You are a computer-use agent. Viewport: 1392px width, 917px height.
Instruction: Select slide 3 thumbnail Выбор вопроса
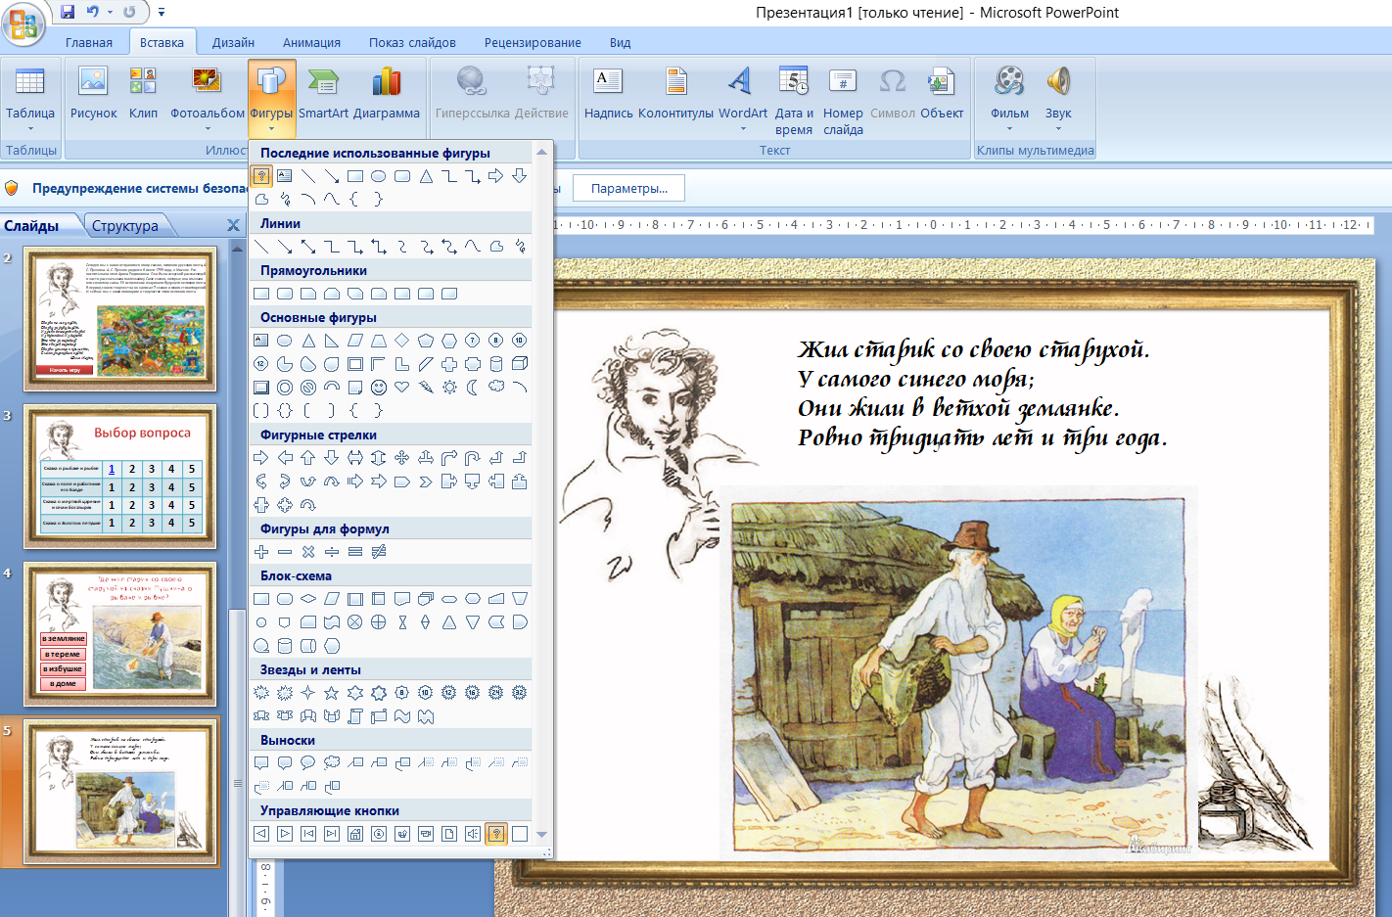pos(120,476)
